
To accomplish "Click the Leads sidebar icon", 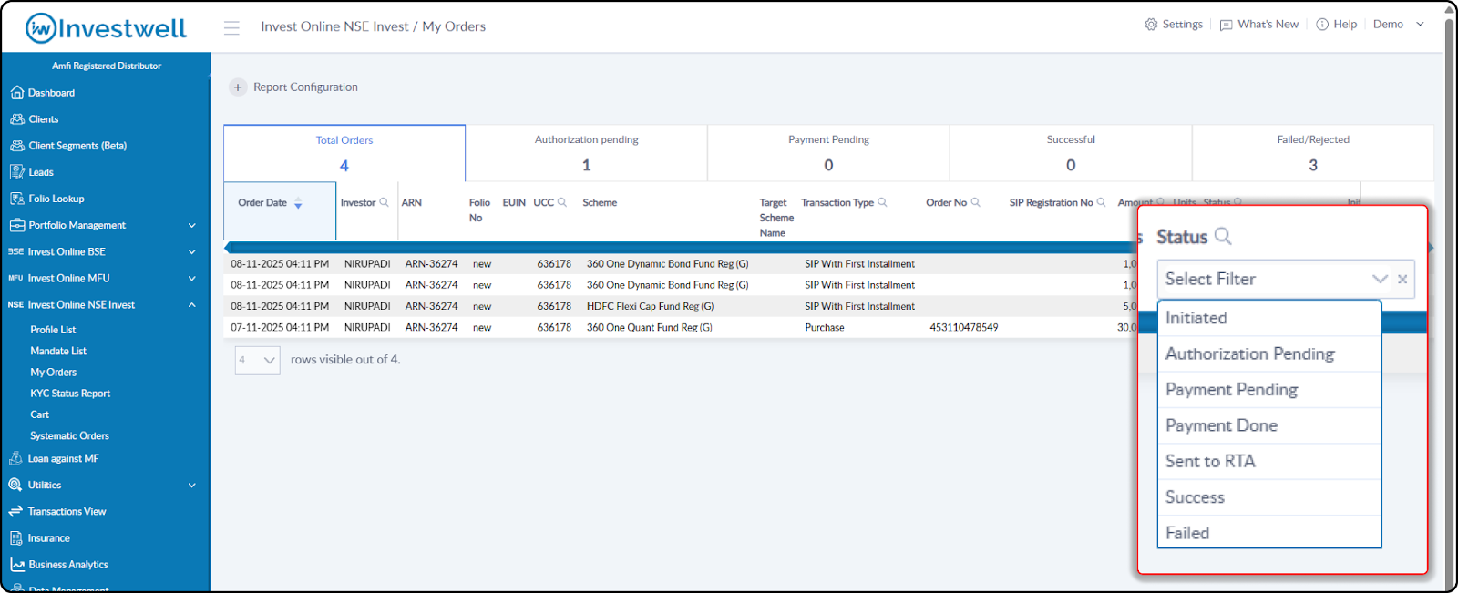I will [x=16, y=172].
